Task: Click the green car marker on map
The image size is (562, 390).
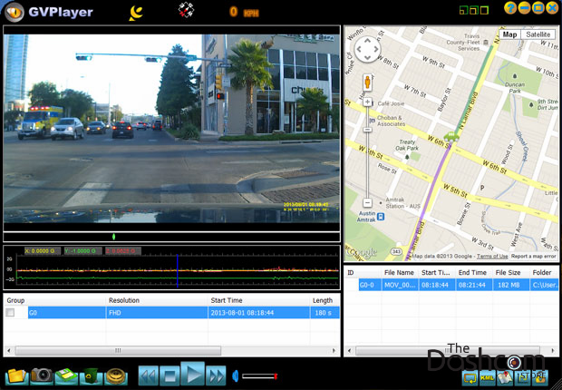Action: 450,137
